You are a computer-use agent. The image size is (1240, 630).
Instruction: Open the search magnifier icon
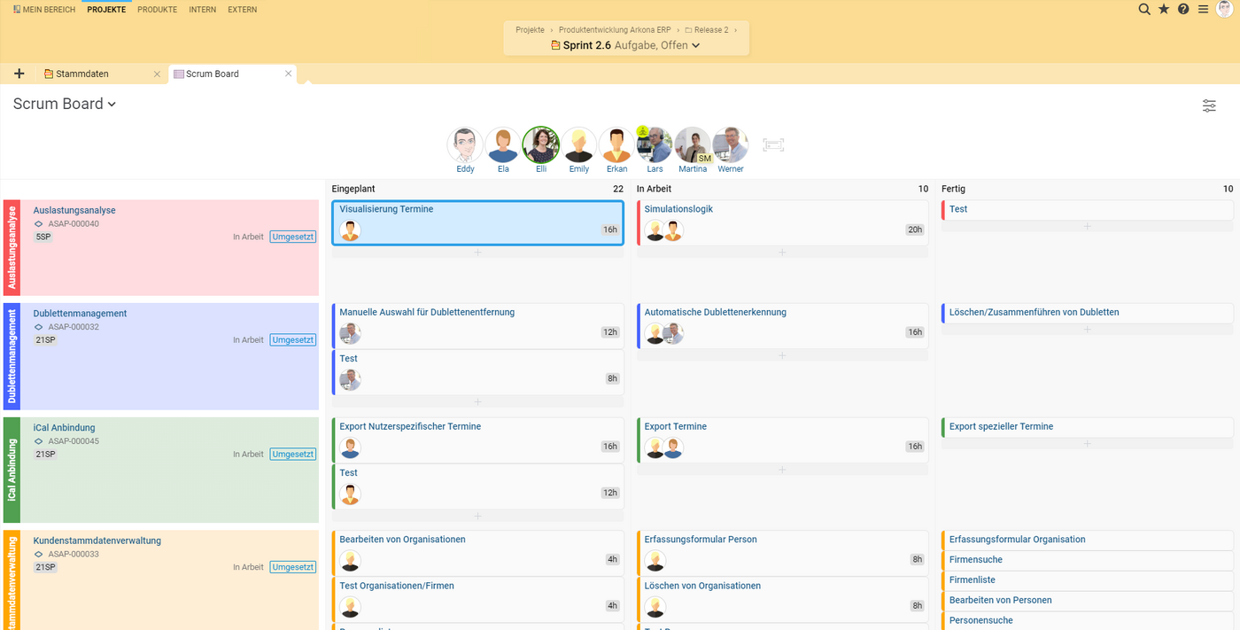coord(1144,9)
